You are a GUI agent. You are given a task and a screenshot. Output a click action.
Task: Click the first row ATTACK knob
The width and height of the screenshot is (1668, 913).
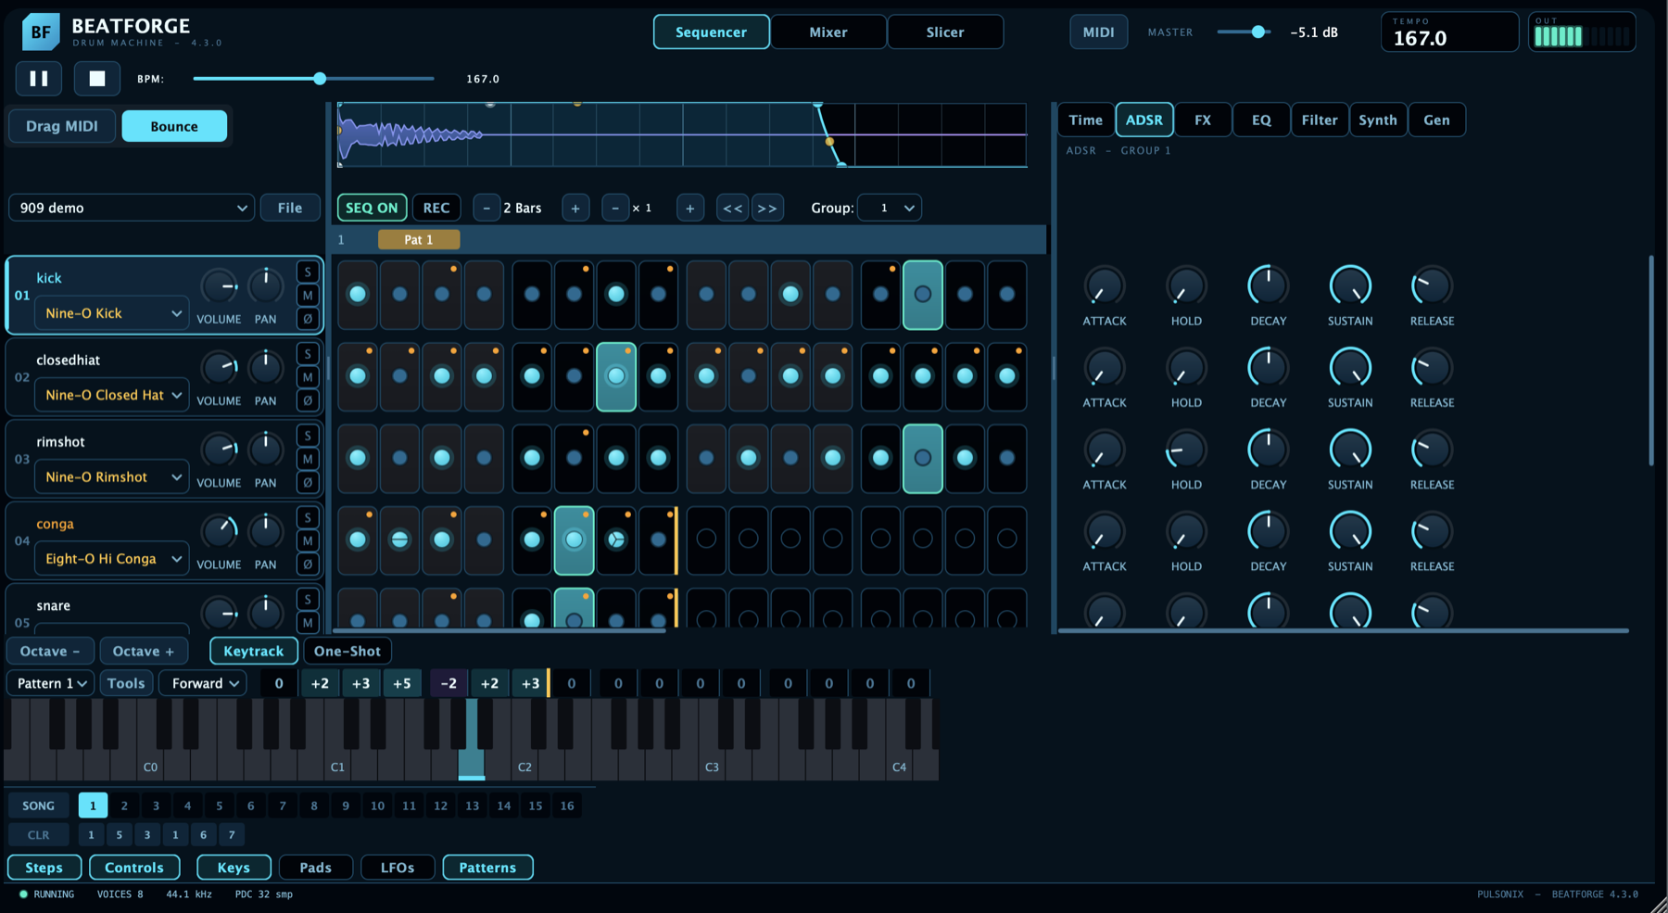(x=1105, y=286)
